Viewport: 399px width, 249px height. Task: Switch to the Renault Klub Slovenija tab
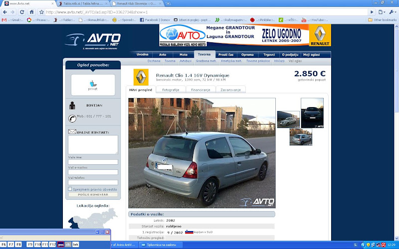pos(136,3)
